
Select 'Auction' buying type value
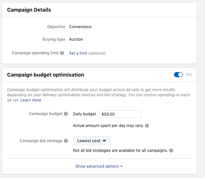tap(76, 39)
